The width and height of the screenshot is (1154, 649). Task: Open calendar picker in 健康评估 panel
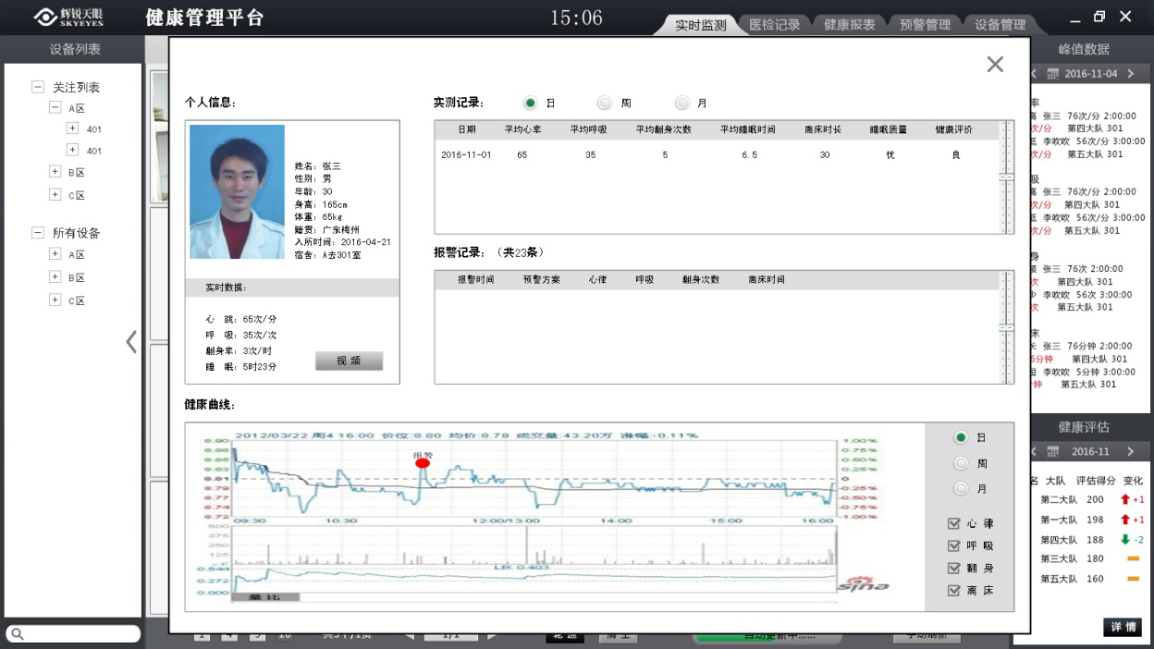point(1052,451)
